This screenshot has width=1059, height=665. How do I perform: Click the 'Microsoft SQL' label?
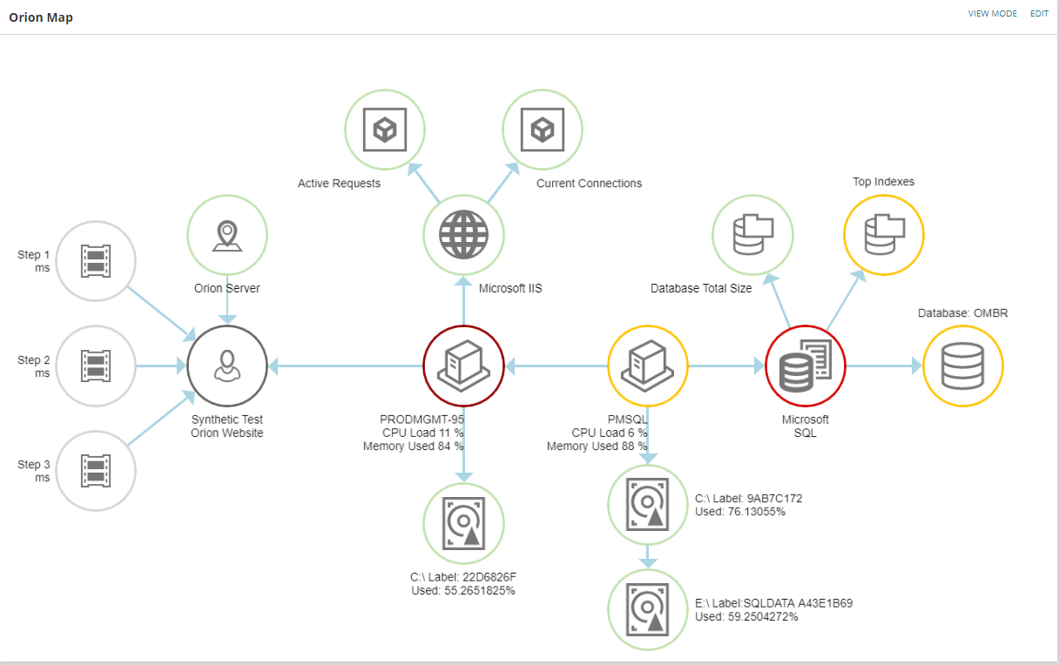tap(806, 426)
